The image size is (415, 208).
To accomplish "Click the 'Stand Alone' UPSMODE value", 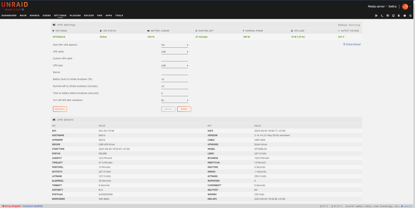I will tap(261, 144).
